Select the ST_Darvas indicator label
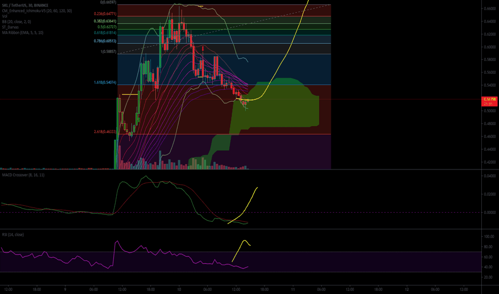This screenshot has height=294, width=499. tap(10, 27)
